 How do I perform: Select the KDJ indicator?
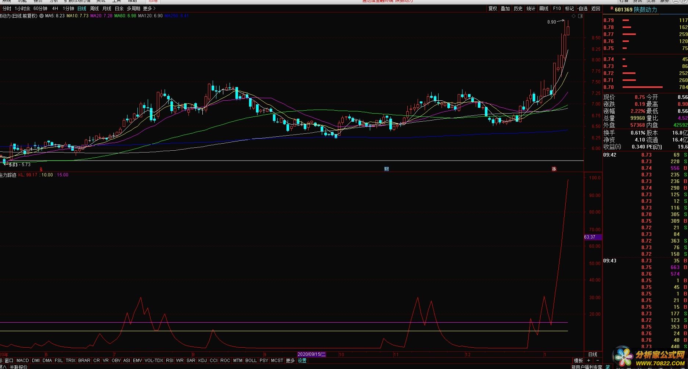[x=202, y=361]
